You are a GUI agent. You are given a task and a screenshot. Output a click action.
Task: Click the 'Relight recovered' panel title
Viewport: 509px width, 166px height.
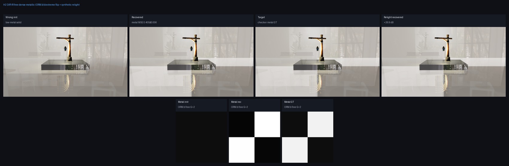pyautogui.click(x=393, y=17)
